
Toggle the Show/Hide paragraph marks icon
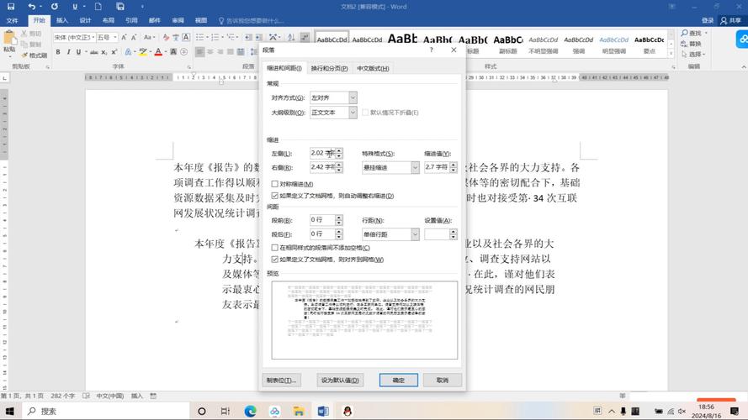(x=305, y=37)
